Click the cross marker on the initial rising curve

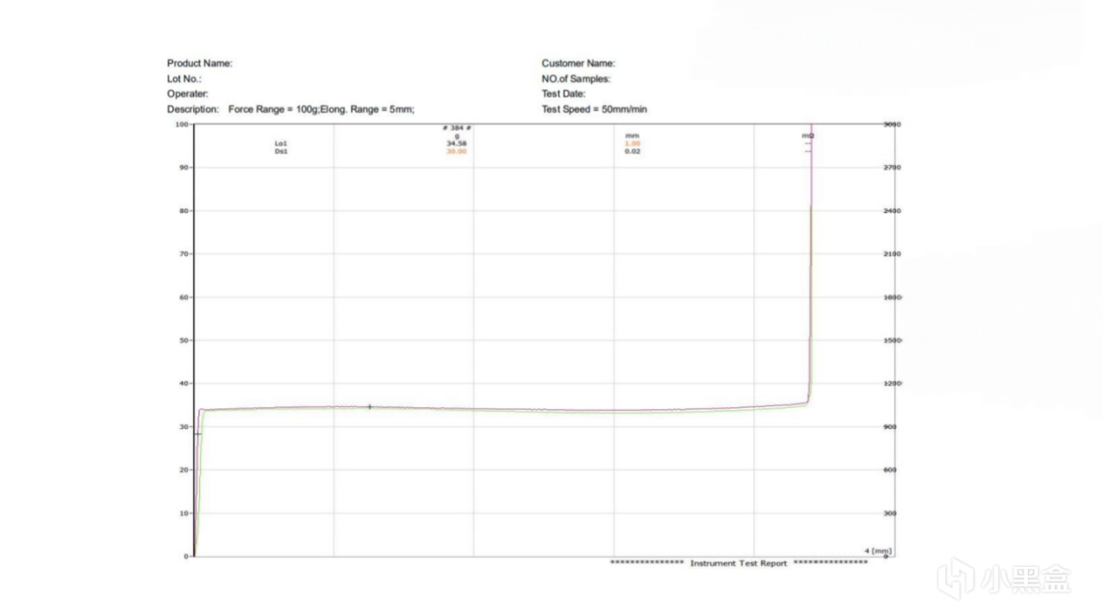(x=197, y=433)
